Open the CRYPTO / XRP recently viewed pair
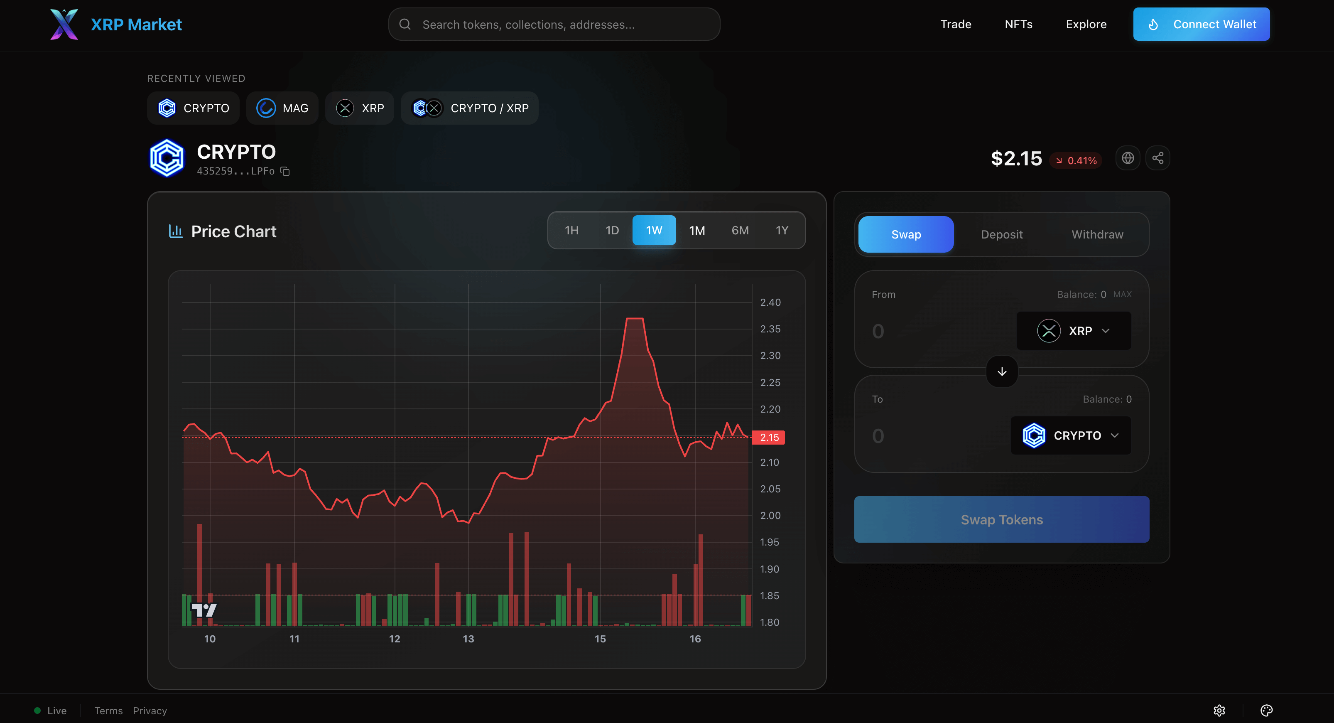Screen dimensions: 1334x723 click(469, 108)
